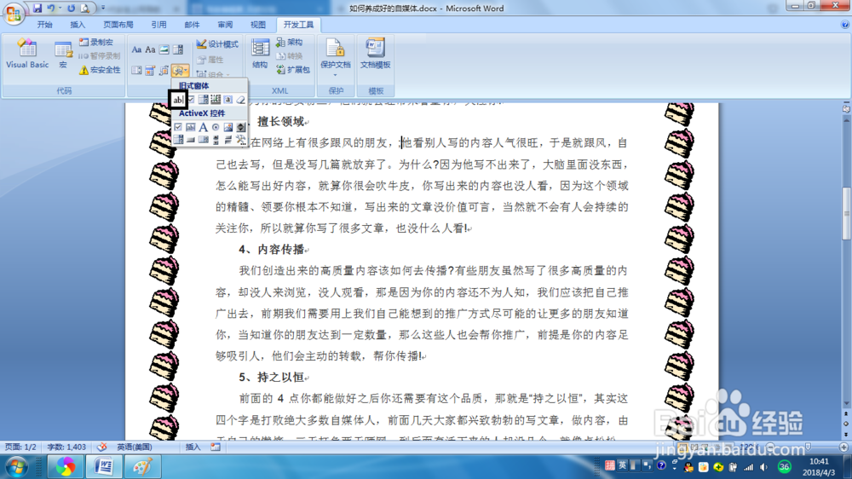Select the legacy text form field (ab|)
The image size is (852, 479).
click(178, 100)
